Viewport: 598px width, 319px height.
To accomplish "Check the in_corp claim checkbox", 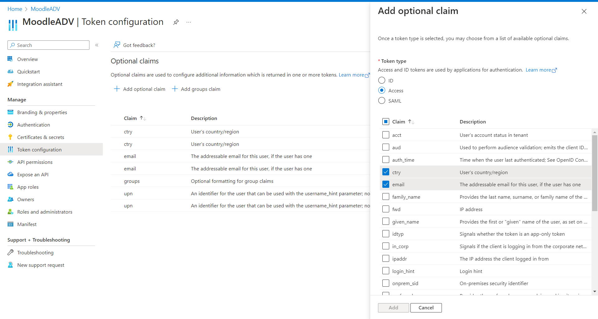I will tap(386, 246).
